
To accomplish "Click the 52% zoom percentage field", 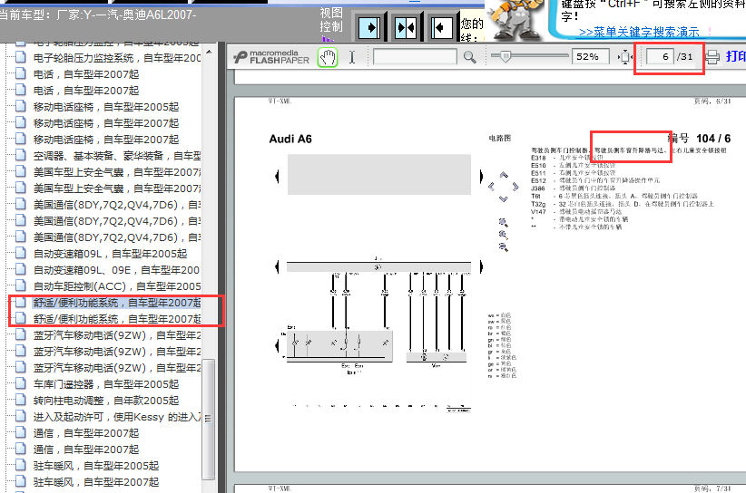I will 590,57.
